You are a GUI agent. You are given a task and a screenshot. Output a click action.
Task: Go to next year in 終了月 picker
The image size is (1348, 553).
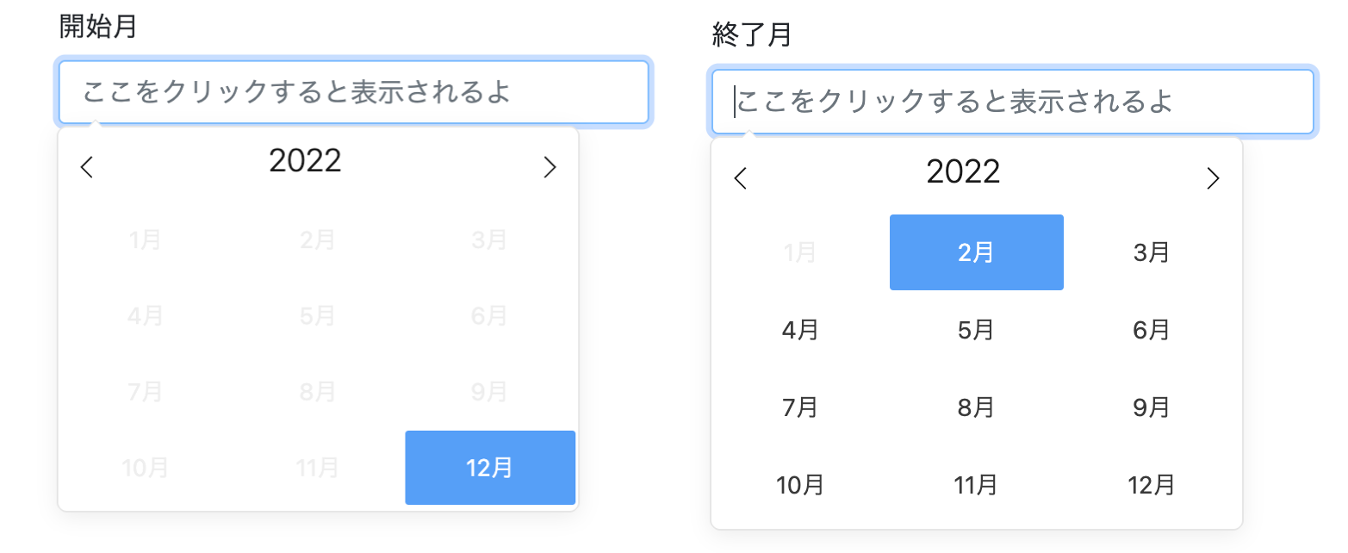pyautogui.click(x=1213, y=178)
